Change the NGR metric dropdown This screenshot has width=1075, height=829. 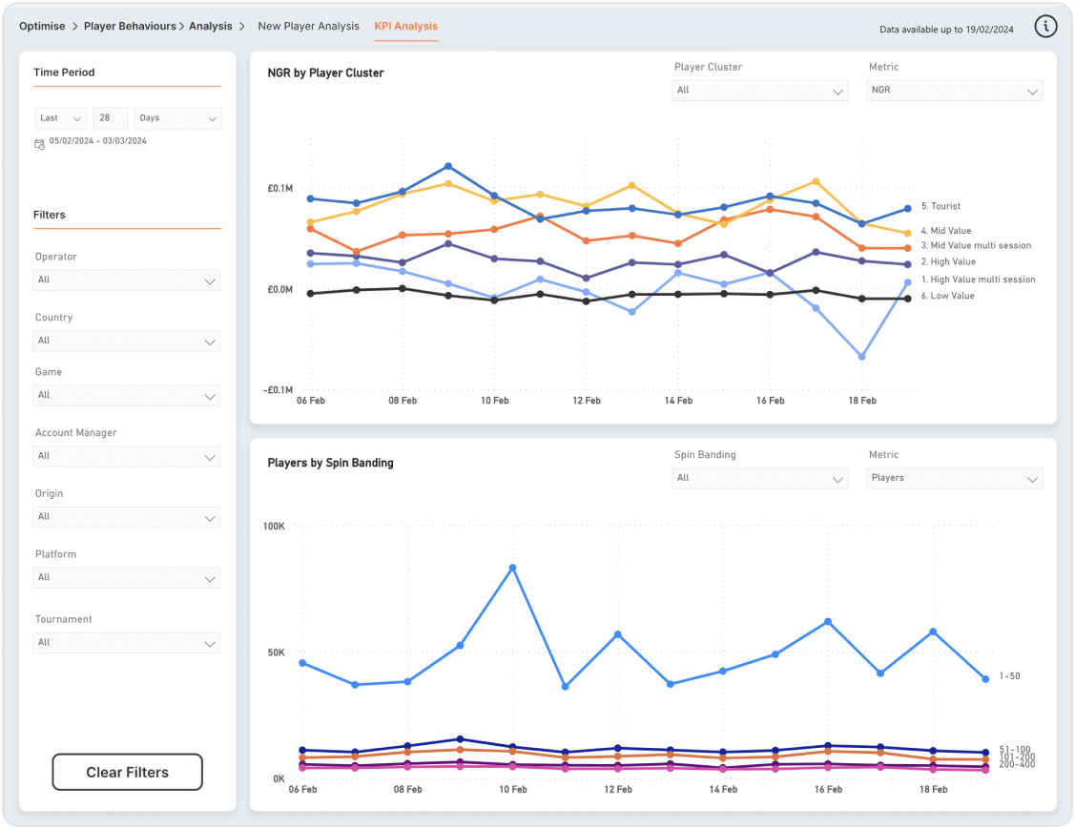tap(954, 91)
